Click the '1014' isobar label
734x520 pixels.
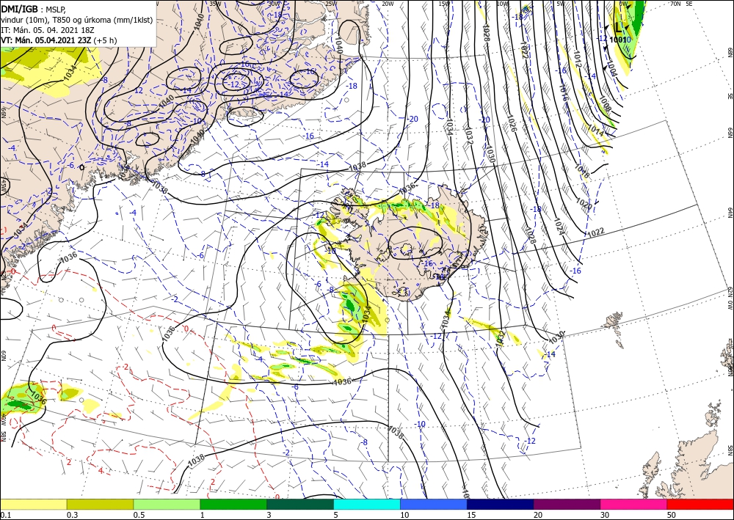(595, 130)
